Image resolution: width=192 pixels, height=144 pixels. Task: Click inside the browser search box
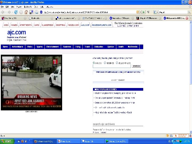pyautogui.click(x=173, y=12)
